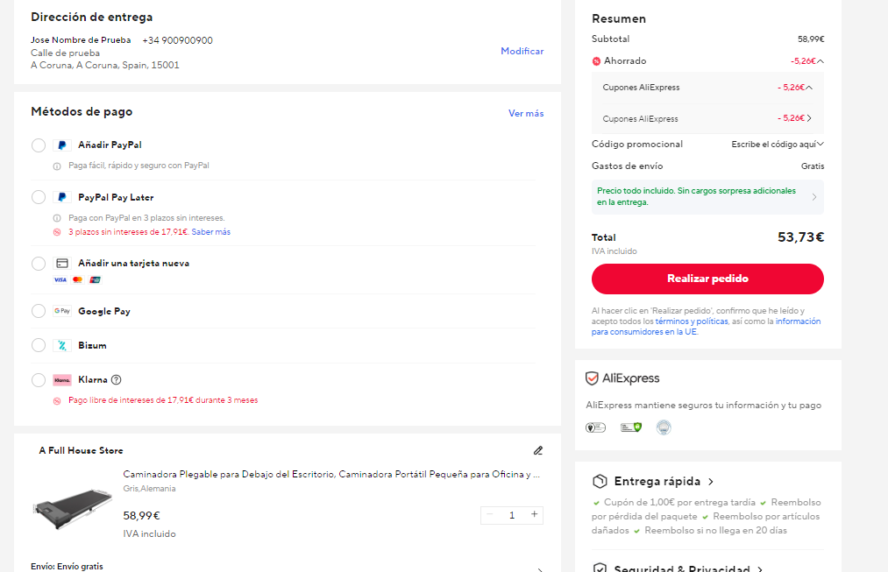Click the Bizum logo icon
888x572 pixels.
62,345
